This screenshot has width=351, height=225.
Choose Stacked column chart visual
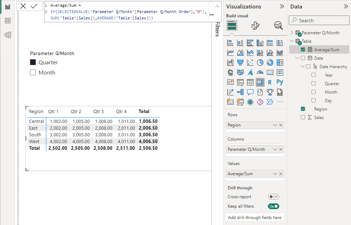coord(240,43)
